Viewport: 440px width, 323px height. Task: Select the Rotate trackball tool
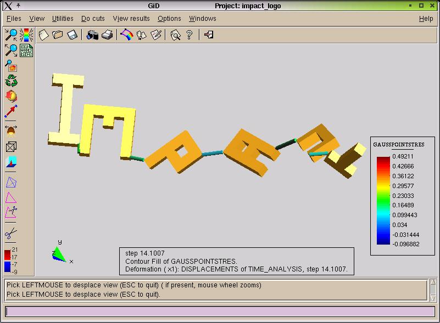click(x=11, y=96)
